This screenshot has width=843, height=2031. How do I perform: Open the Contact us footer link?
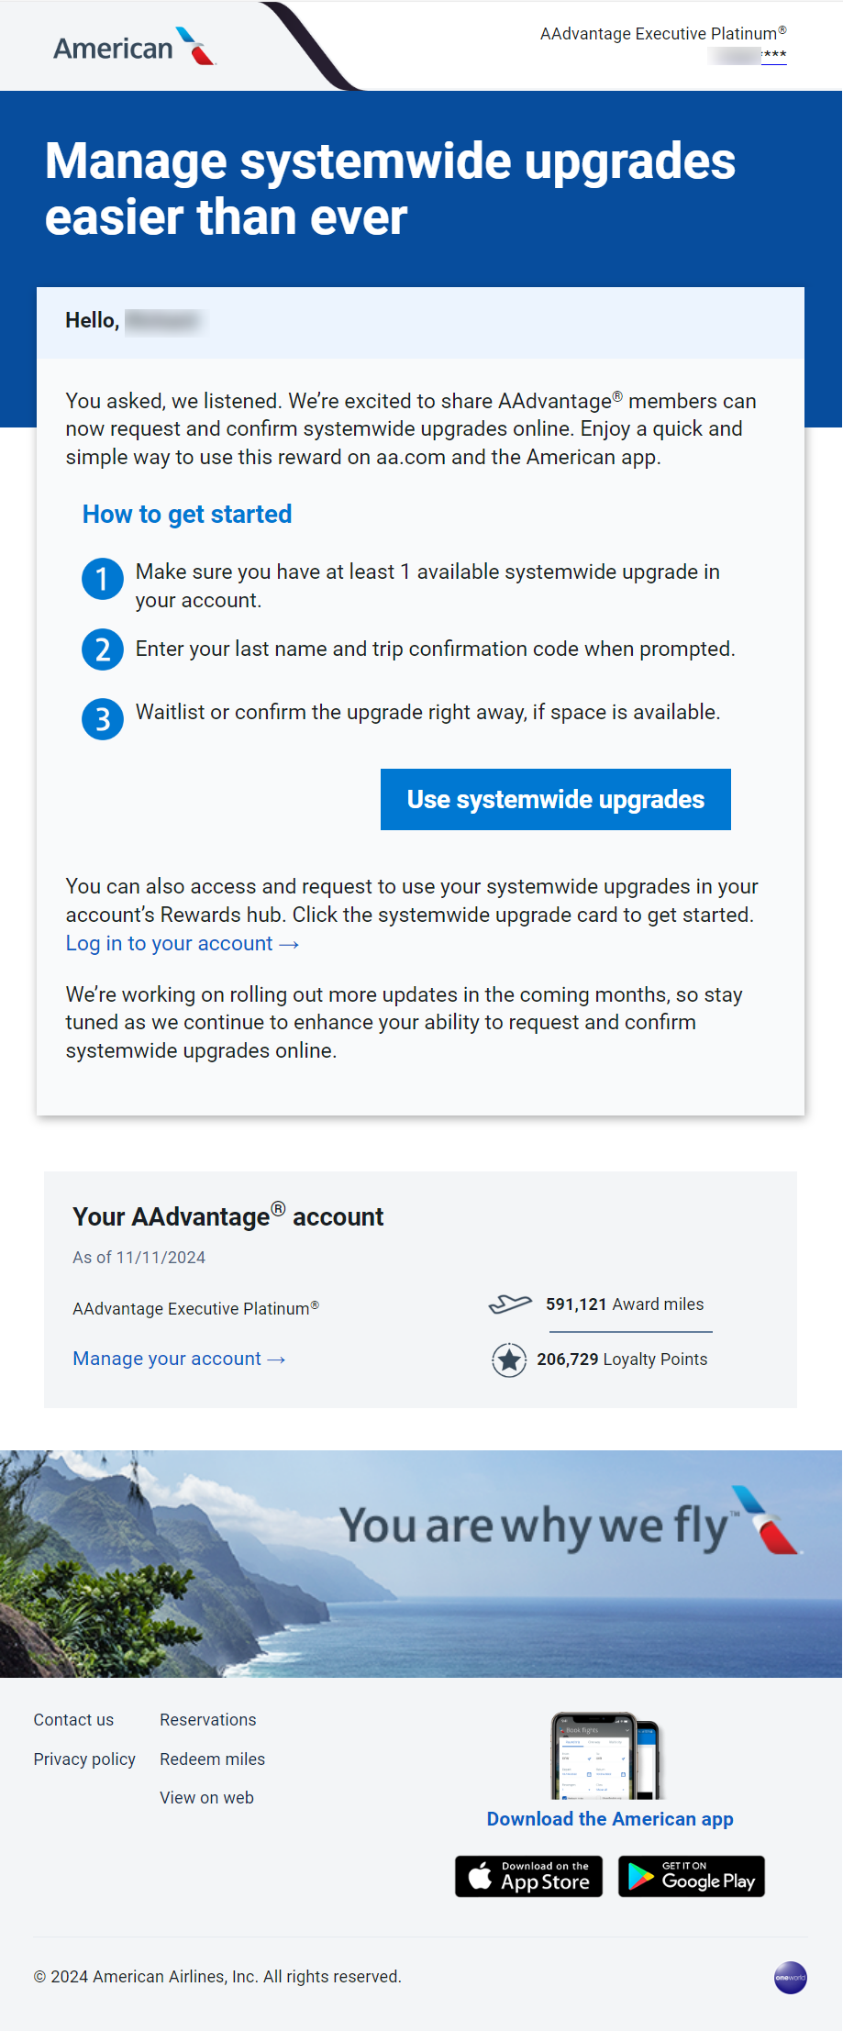tap(73, 1720)
